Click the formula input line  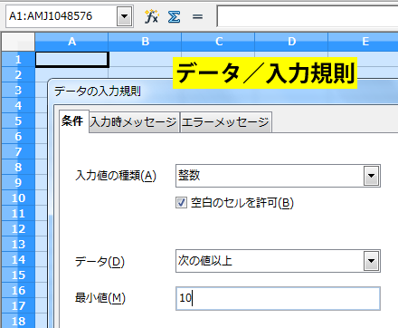click(x=308, y=16)
